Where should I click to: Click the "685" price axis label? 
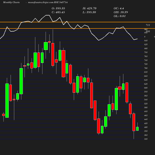146,72
